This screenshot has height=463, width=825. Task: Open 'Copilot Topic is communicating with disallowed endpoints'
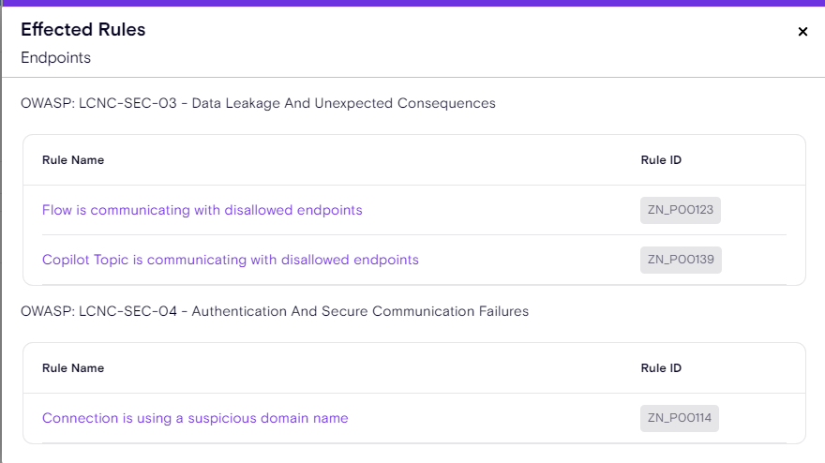pos(230,260)
